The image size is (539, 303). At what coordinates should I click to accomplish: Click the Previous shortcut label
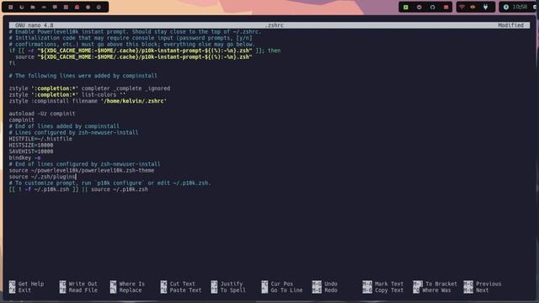(x=488, y=284)
